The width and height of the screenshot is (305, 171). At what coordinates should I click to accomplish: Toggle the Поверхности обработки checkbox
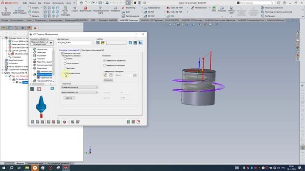point(105,60)
